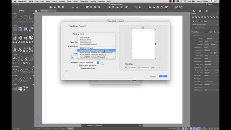
Task: Click the New drawing icon in toolbar
Action: tap(51, 7)
